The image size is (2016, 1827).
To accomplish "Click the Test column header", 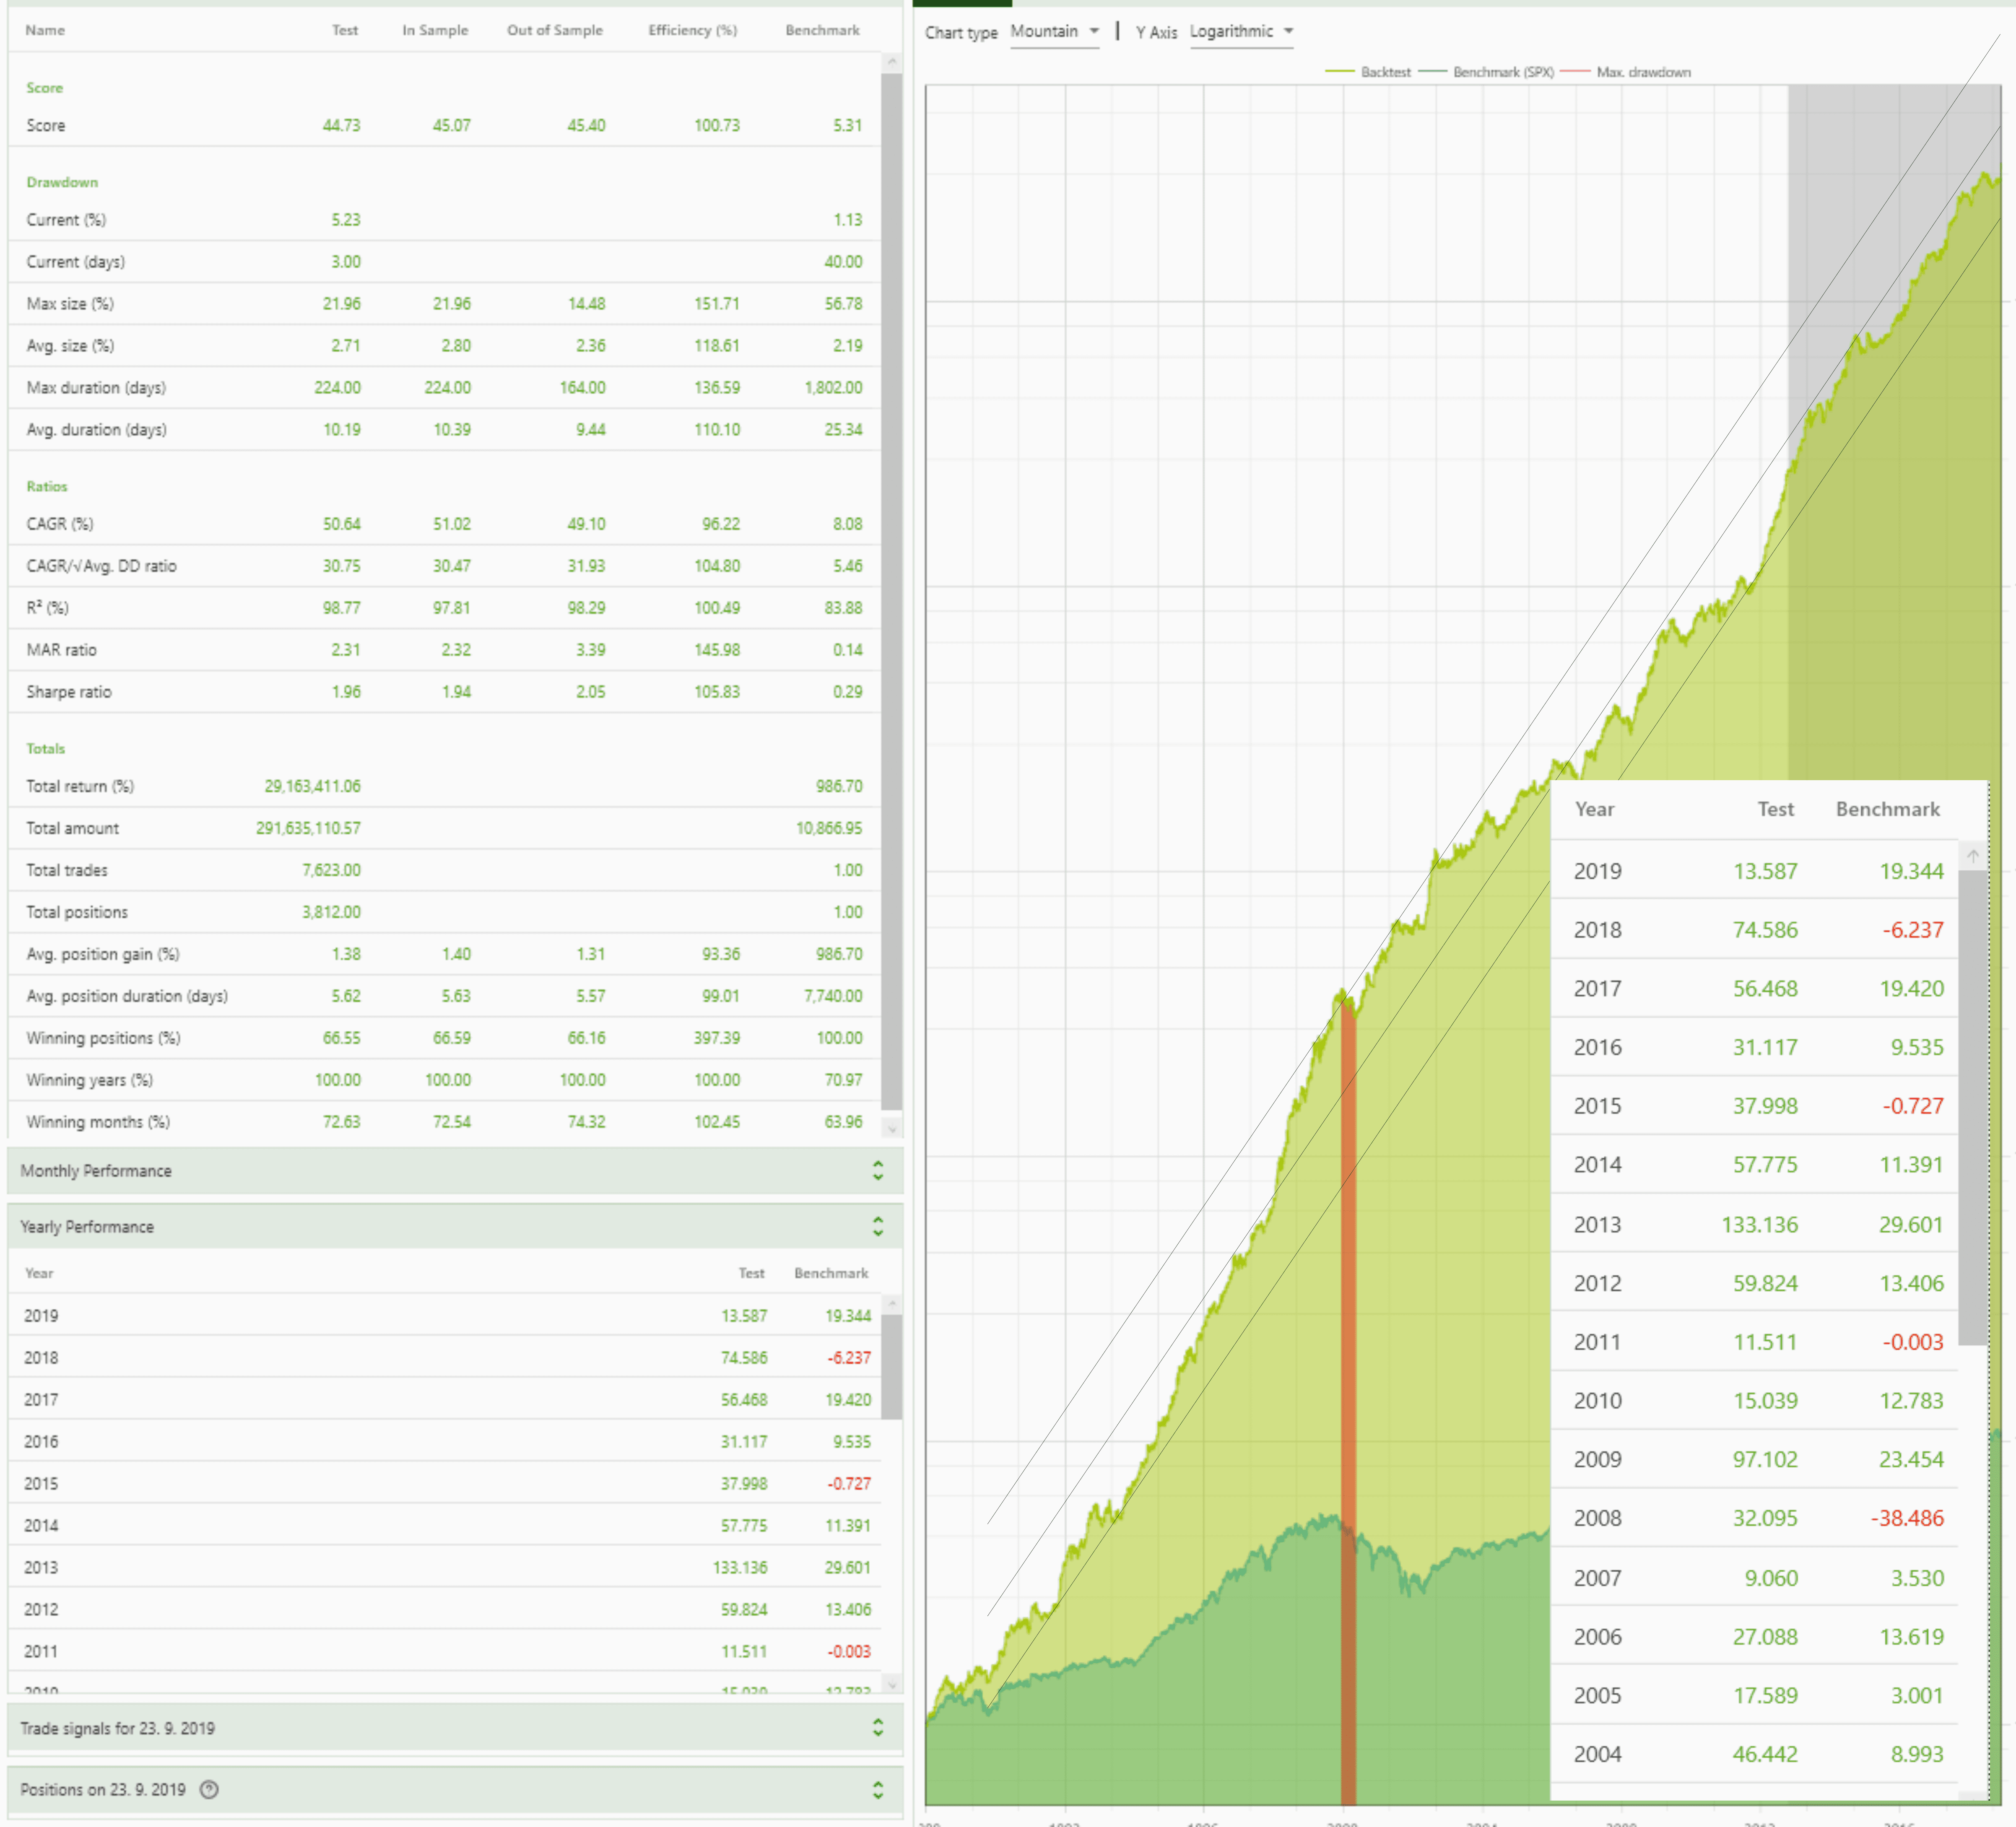I will pos(345,30).
